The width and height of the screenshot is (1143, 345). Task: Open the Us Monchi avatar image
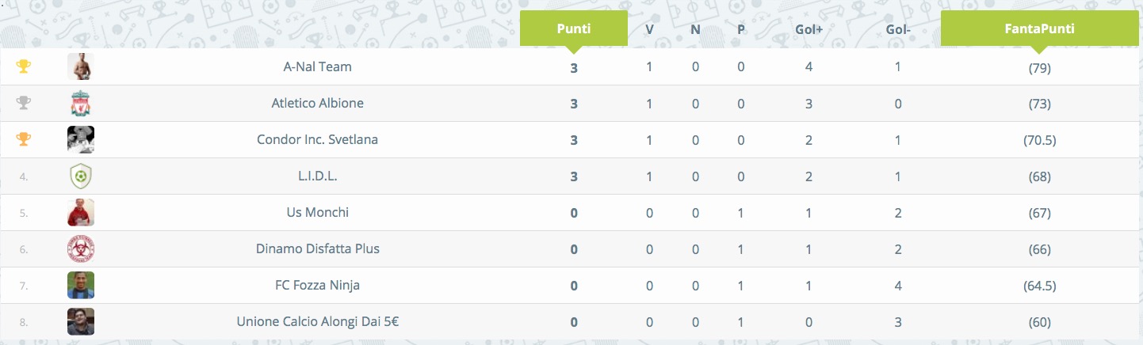point(81,212)
